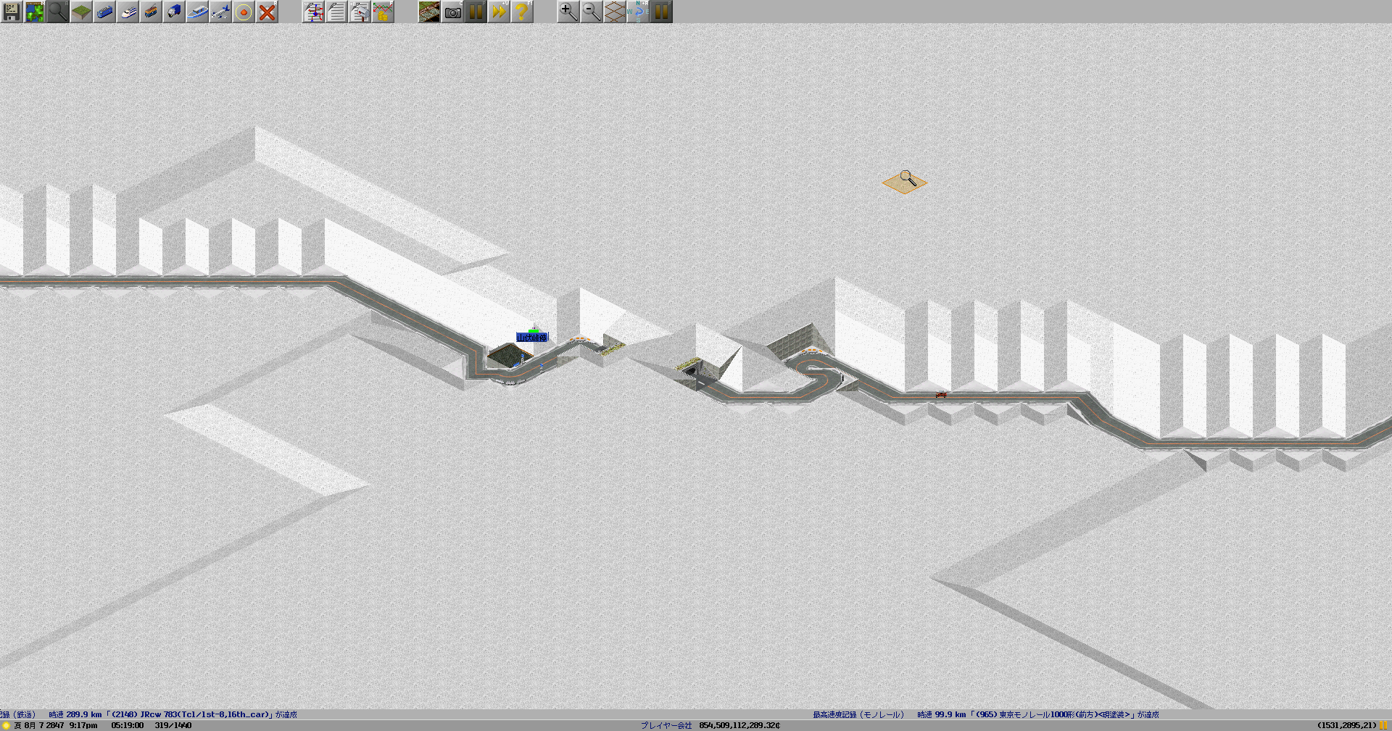1392x731 pixels.
Task: Select the inspection magnifier tool
Action: 58,12
